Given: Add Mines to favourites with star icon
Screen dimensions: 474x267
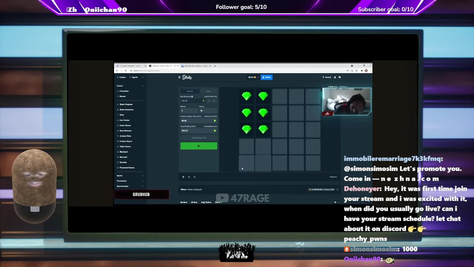Looking at the screenshot, I should pos(194,177).
